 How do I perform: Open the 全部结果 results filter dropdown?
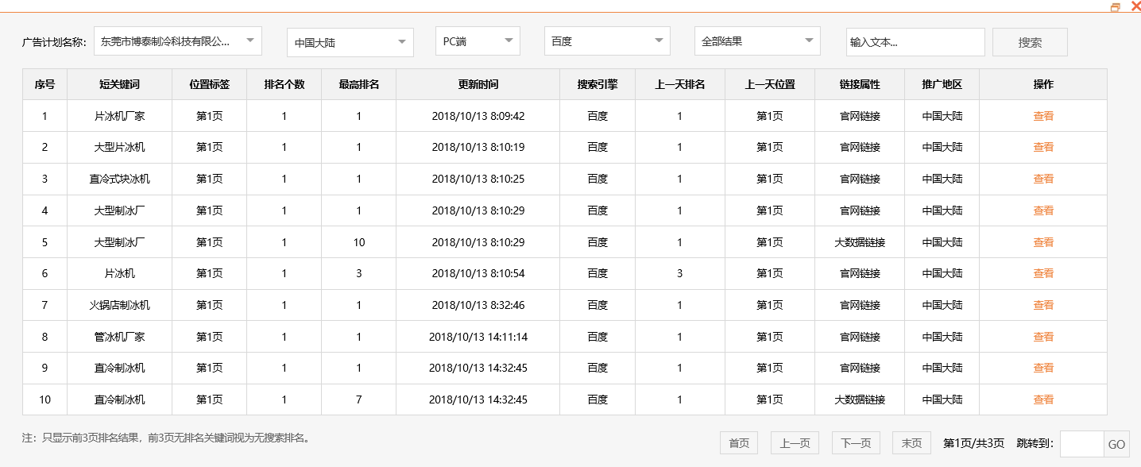pyautogui.click(x=756, y=41)
